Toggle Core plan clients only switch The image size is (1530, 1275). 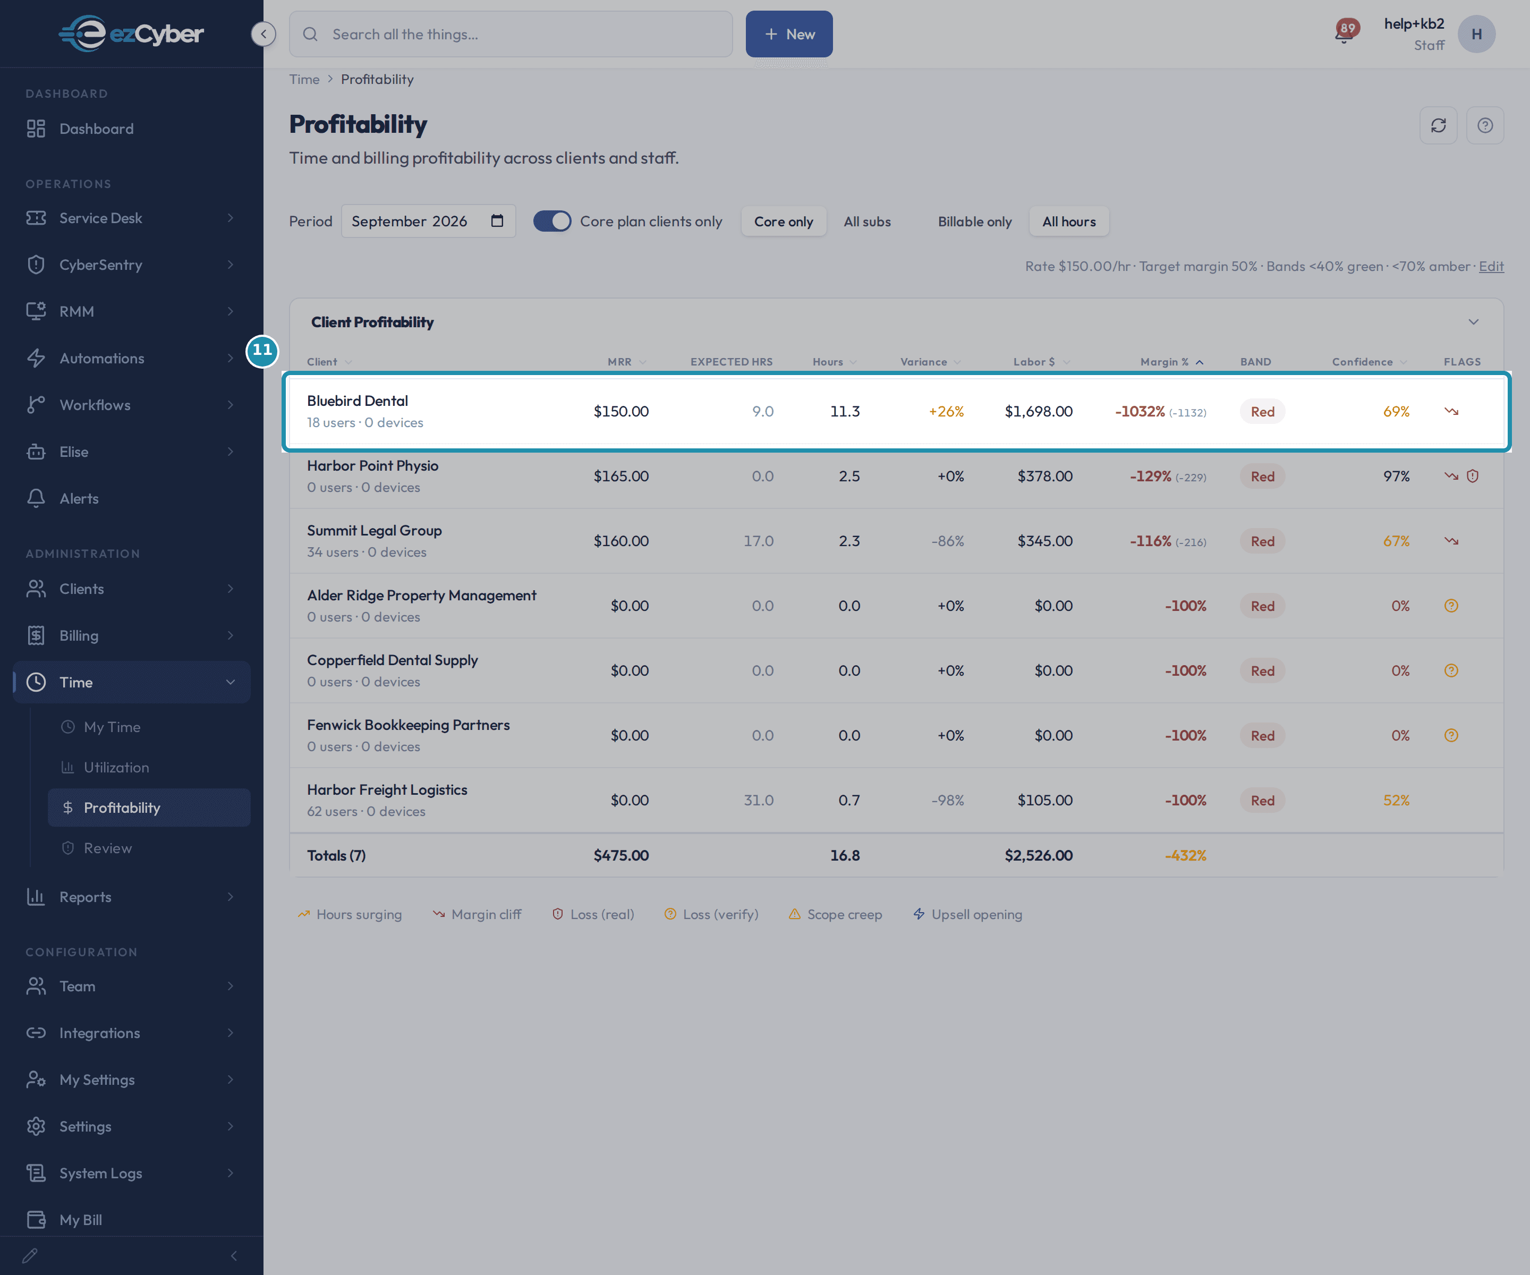(x=552, y=222)
